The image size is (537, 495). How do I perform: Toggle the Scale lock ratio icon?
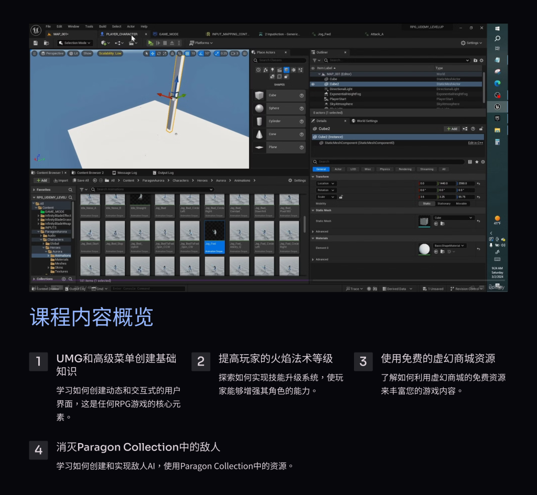point(341,197)
